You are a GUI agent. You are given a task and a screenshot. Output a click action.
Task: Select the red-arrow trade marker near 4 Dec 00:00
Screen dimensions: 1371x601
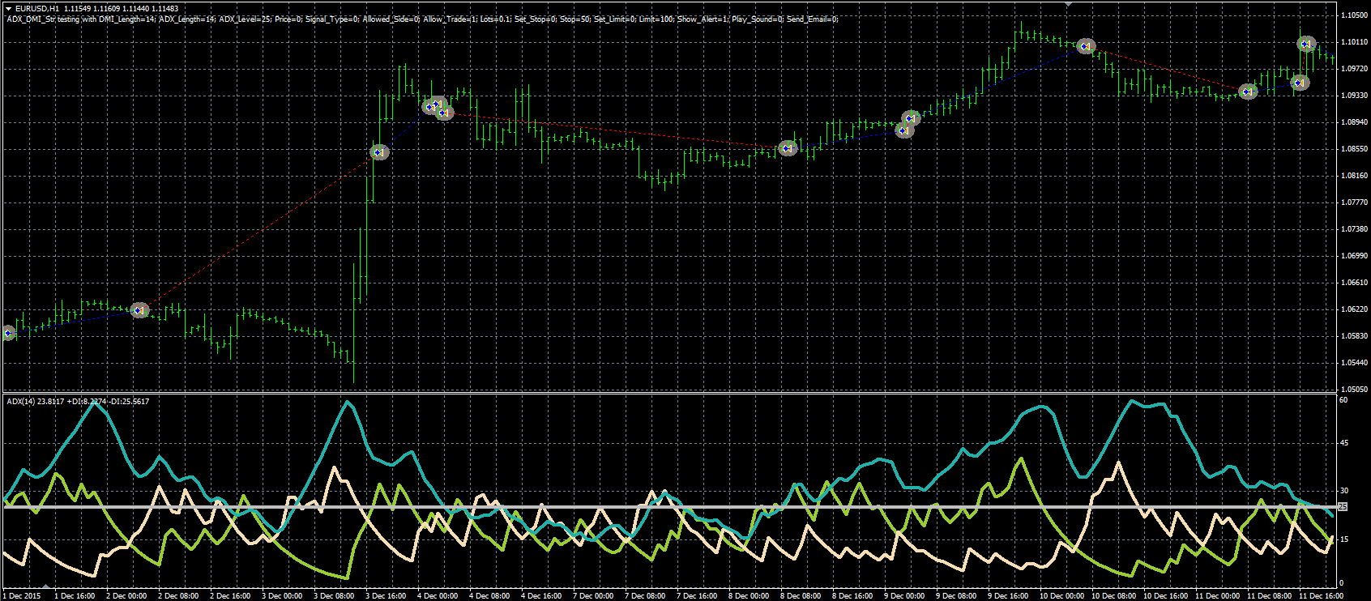(x=446, y=113)
